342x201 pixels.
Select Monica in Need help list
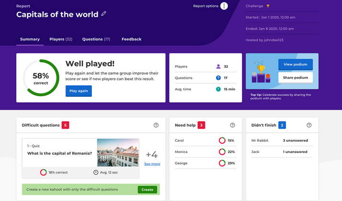tap(181, 152)
